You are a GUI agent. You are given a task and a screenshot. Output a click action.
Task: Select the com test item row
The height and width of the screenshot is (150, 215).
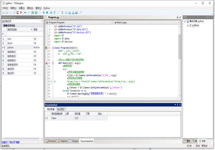pyautogui.click(x=22, y=39)
